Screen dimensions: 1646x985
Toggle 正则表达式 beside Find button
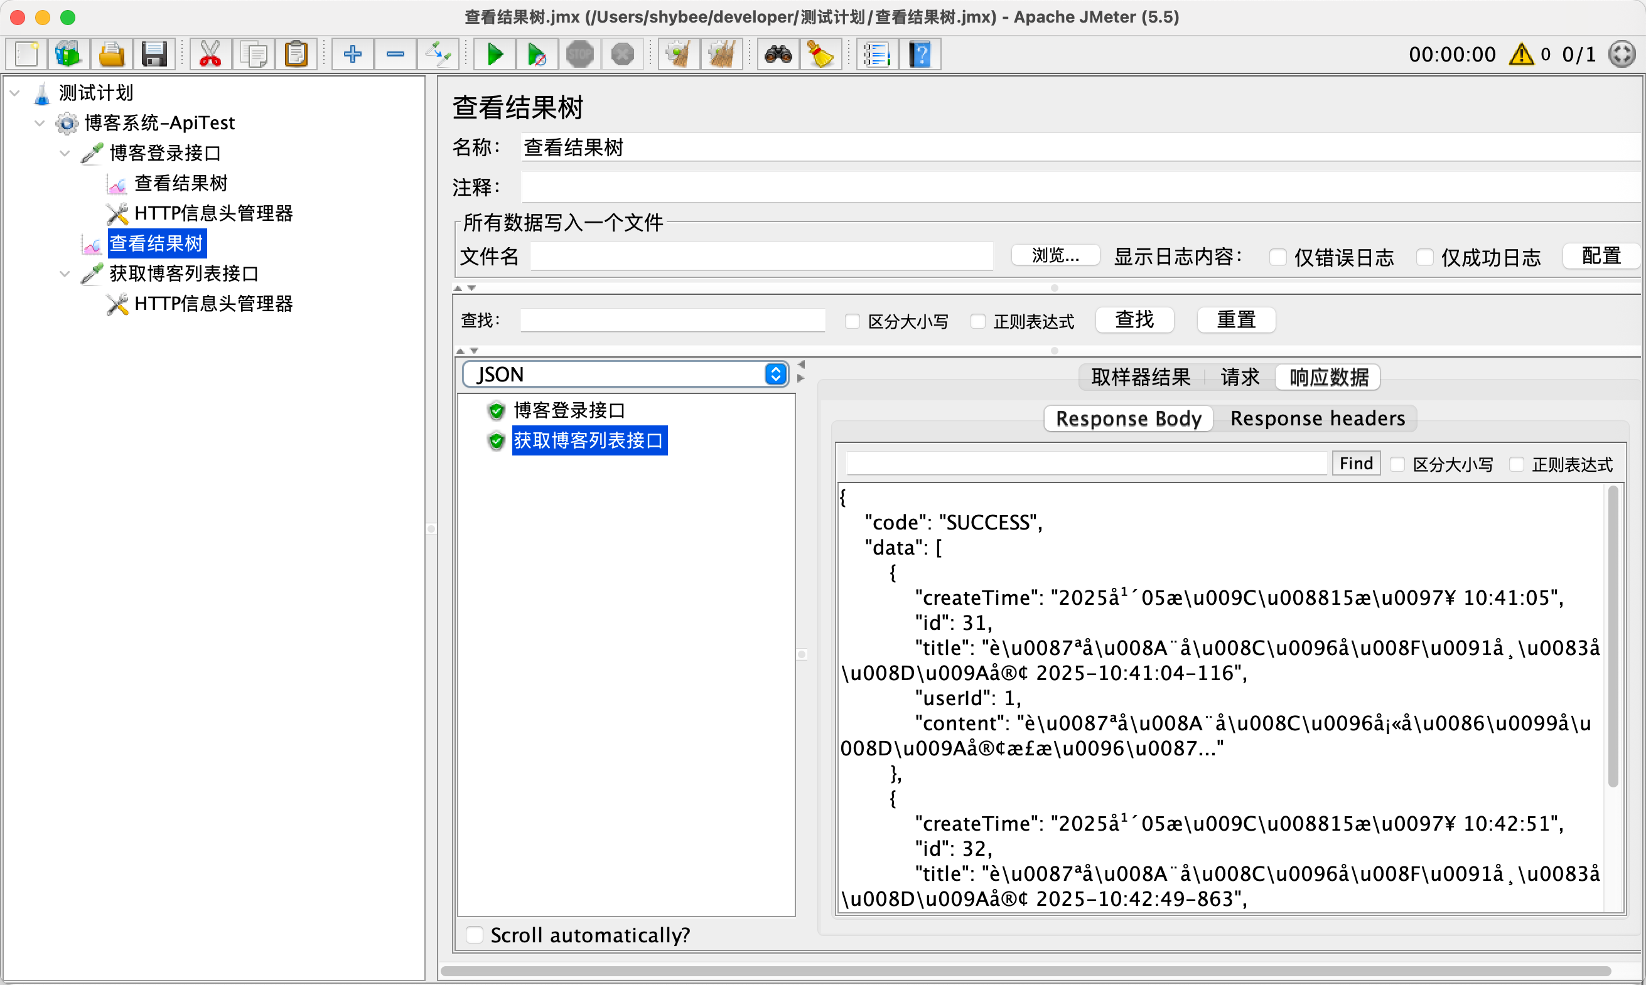click(1516, 464)
